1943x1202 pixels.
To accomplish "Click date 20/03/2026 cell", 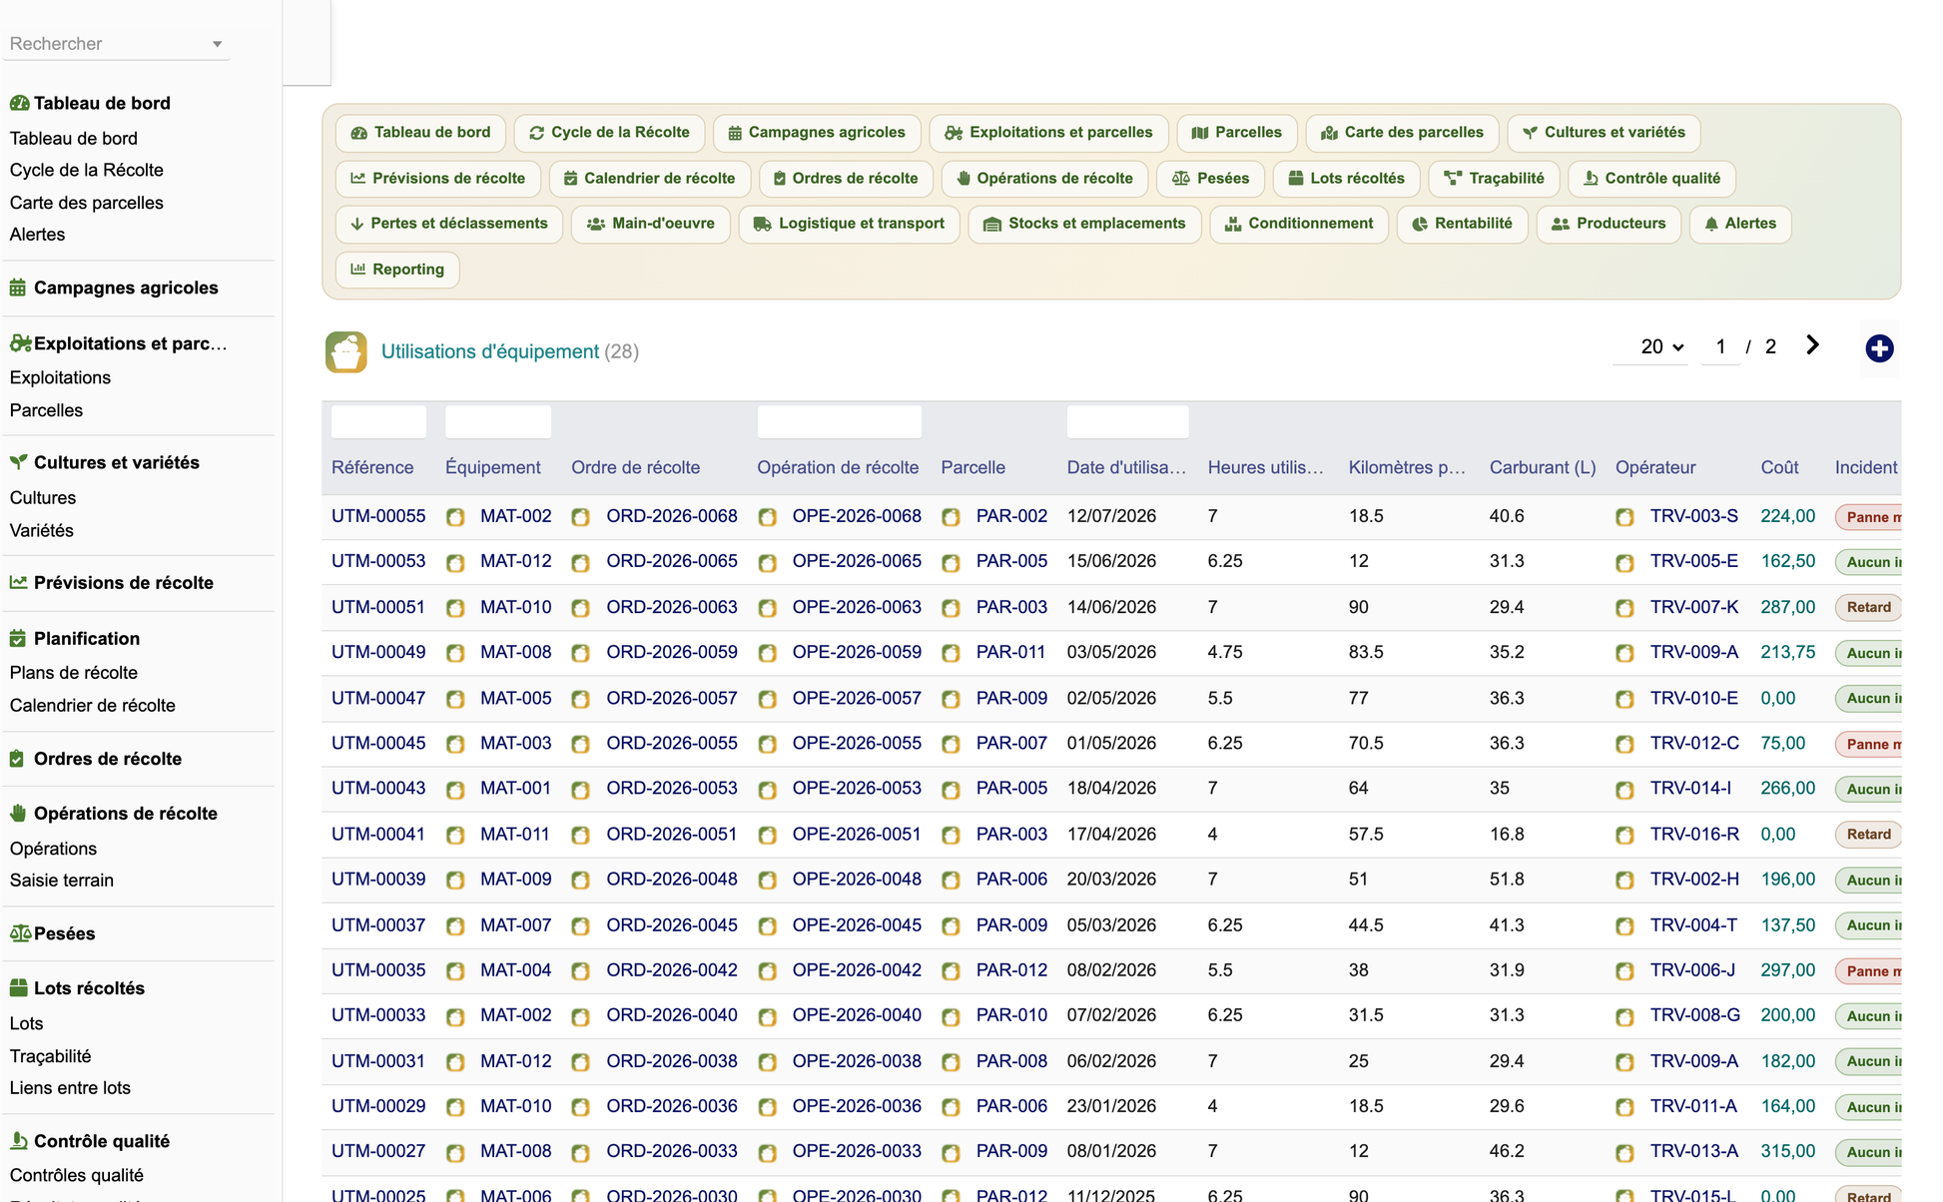I will coord(1111,879).
